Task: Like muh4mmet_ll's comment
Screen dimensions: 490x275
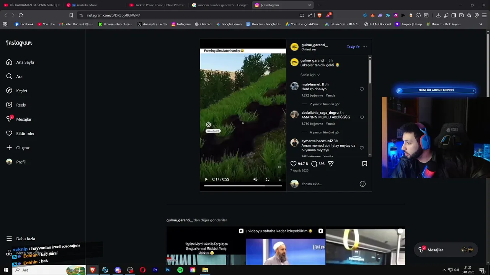Action: point(362,89)
